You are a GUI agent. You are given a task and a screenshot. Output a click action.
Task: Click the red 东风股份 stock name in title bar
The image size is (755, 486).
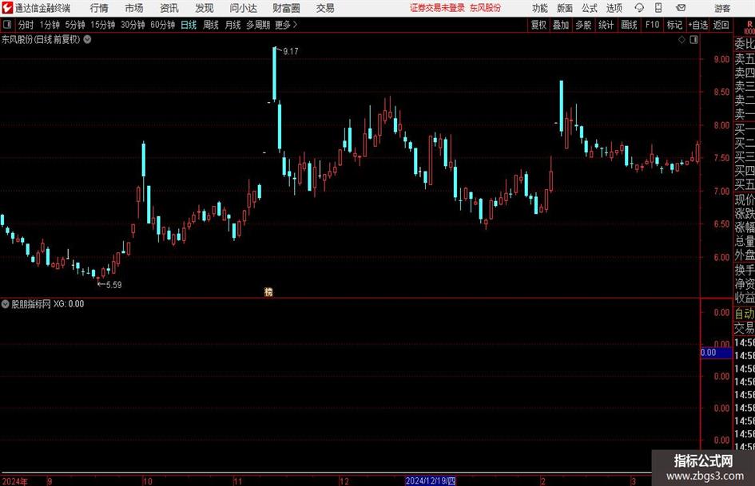486,8
